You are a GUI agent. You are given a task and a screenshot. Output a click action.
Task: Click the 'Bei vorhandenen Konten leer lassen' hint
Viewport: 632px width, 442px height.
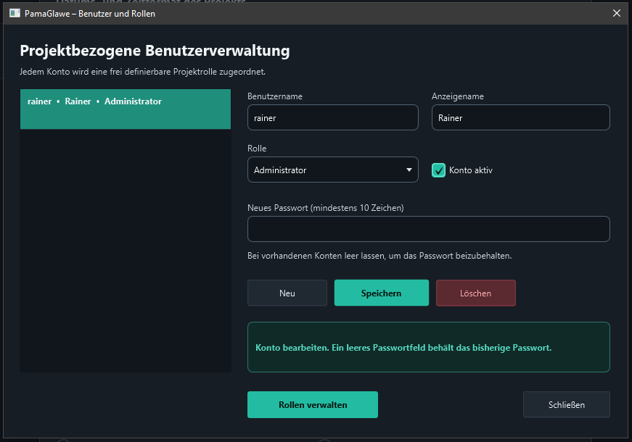379,256
